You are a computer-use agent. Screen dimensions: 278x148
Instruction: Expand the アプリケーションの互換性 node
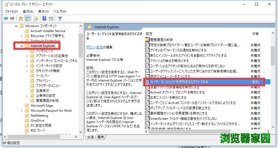click(27, 56)
